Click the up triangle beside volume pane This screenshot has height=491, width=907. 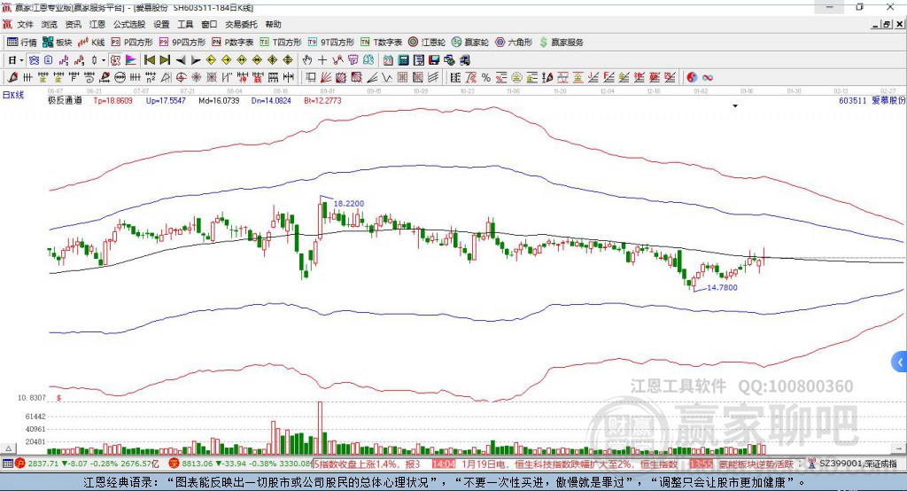[8, 448]
